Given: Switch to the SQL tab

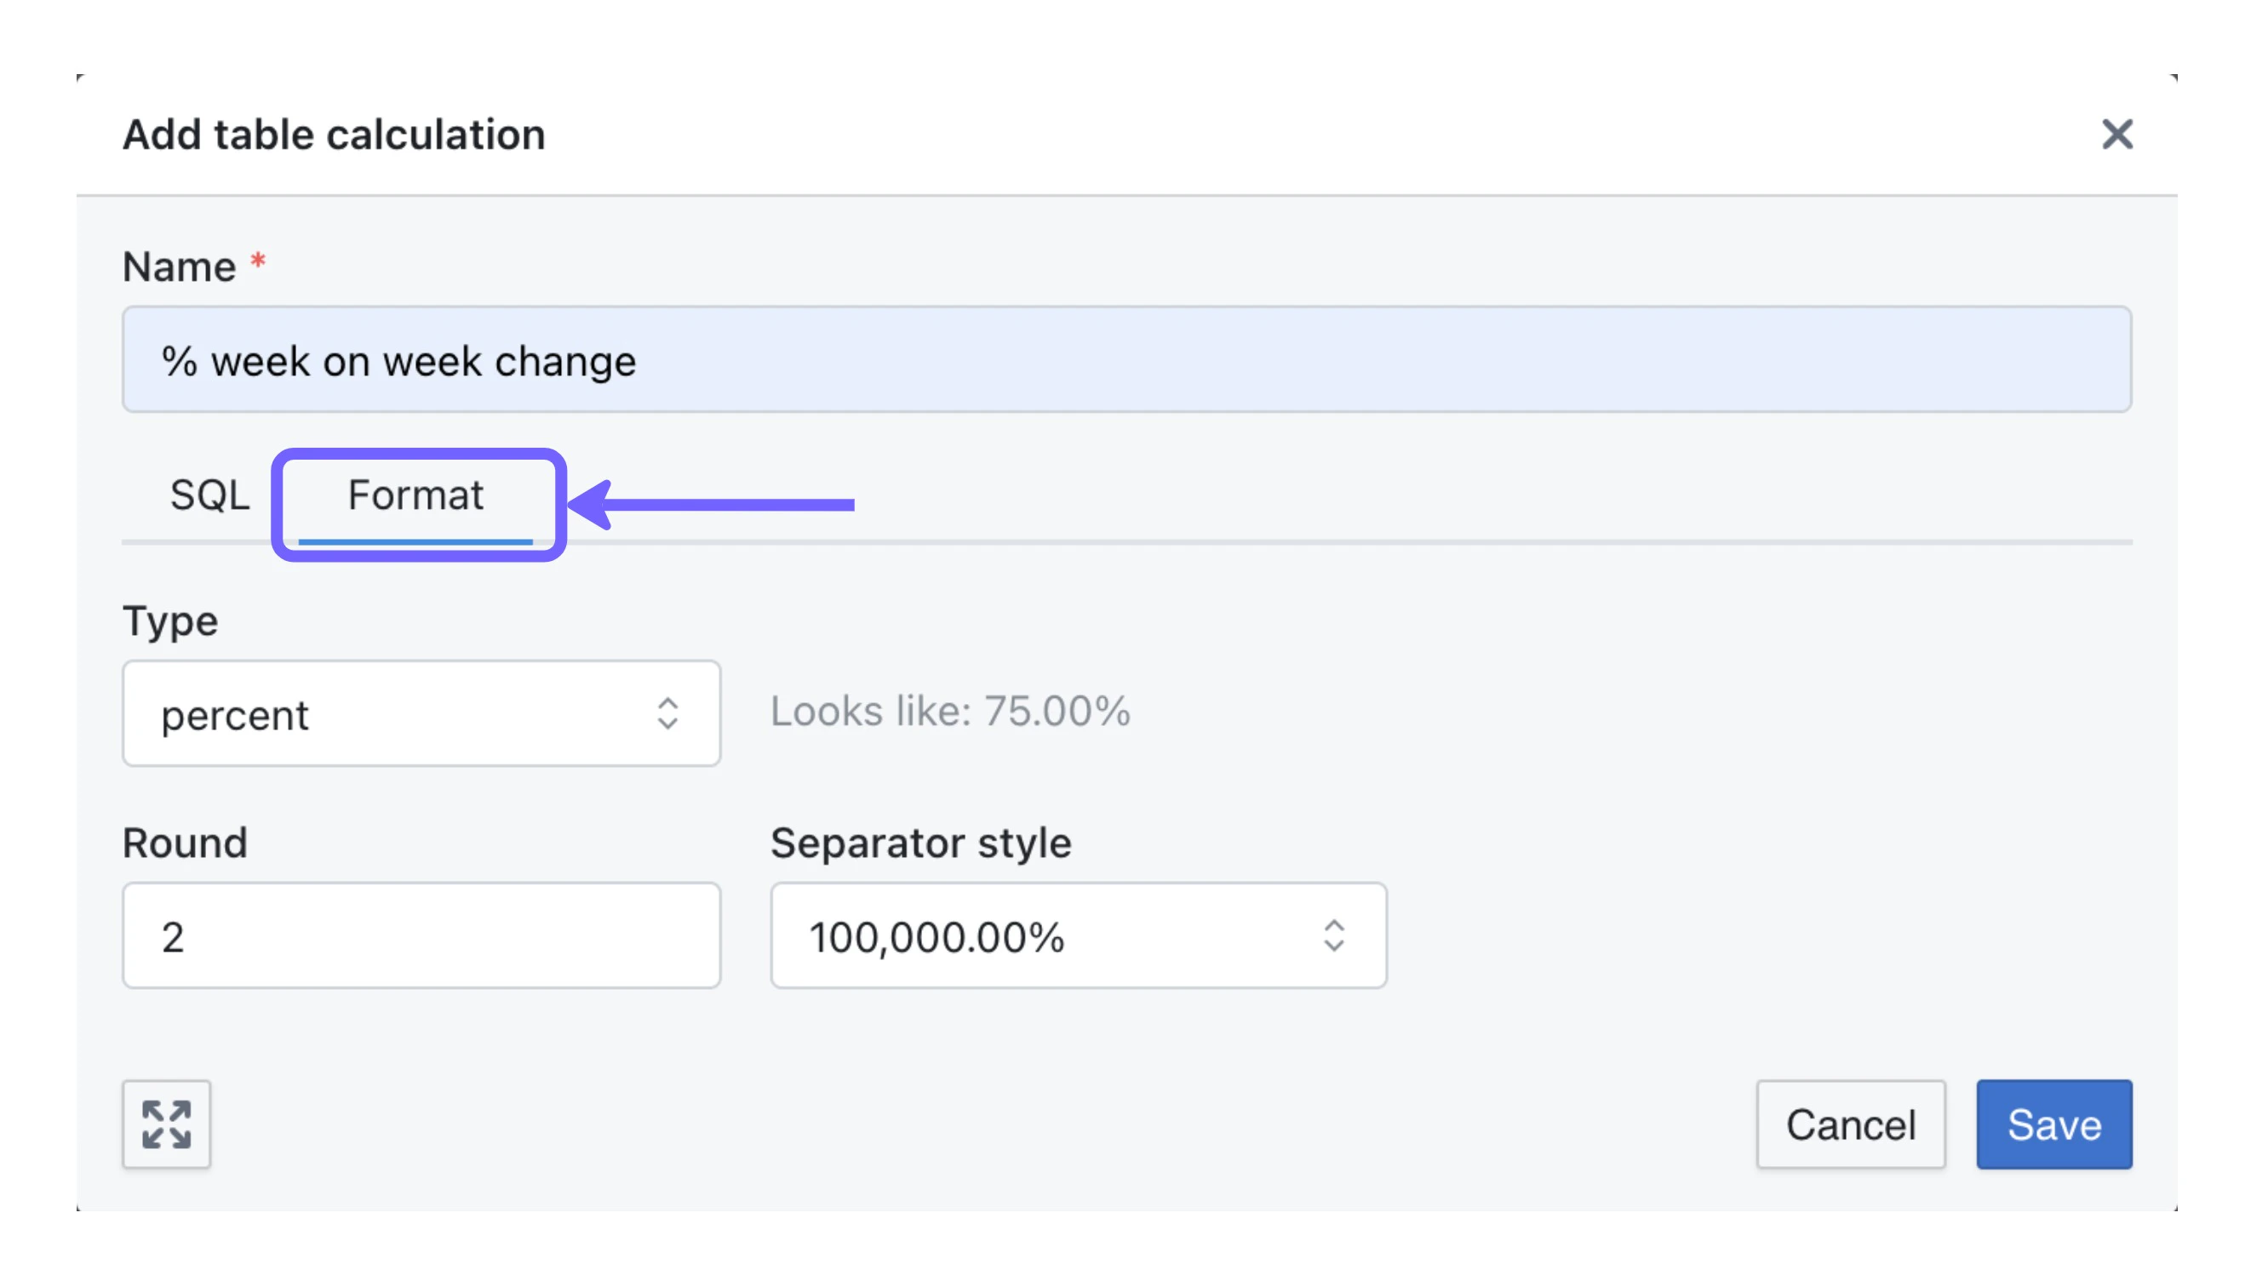Looking at the screenshot, I should pyautogui.click(x=209, y=495).
